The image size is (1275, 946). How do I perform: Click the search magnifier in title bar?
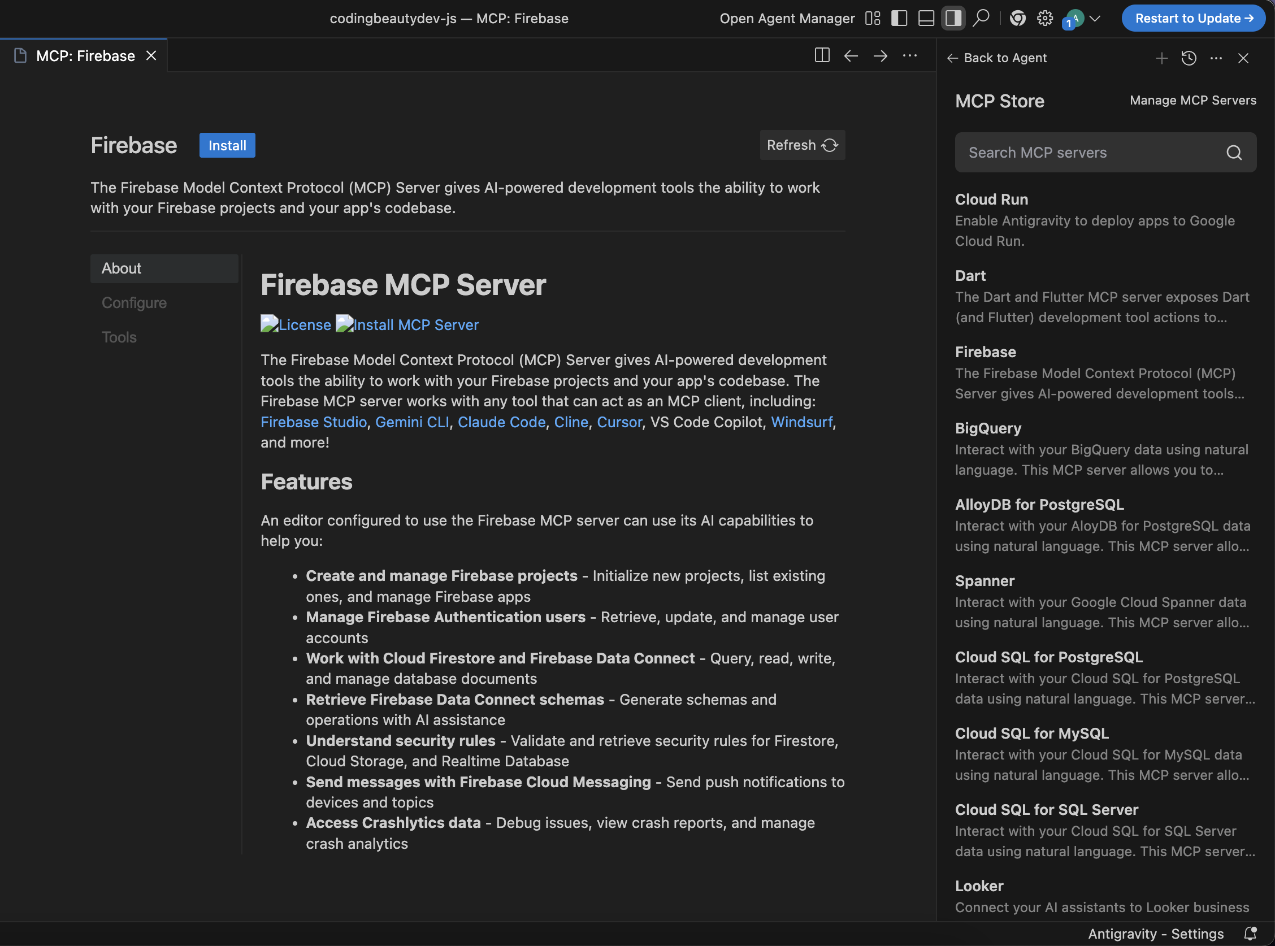(x=981, y=18)
